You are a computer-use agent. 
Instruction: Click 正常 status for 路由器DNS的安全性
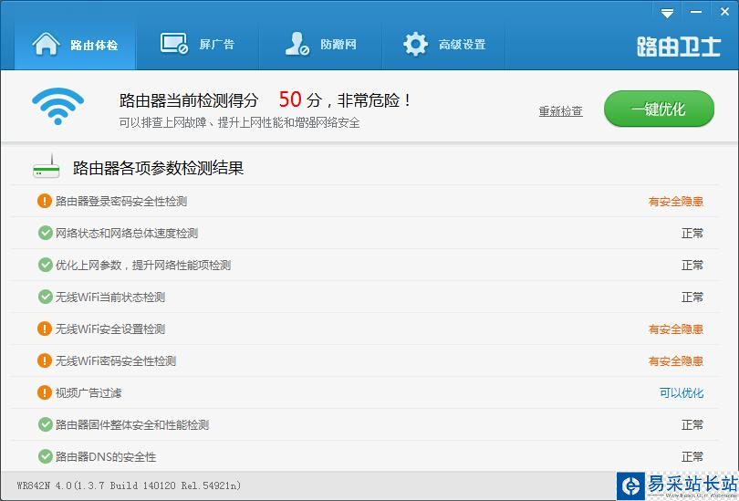point(692,457)
